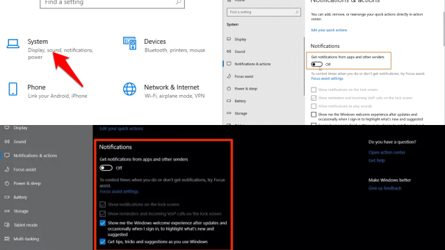Open Focus assist settings link in the light window
Viewport: 445px width, 250px height.
click(x=327, y=78)
